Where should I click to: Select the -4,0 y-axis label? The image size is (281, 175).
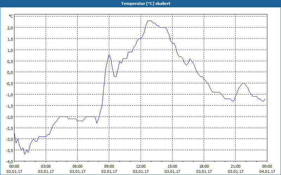[9, 161]
